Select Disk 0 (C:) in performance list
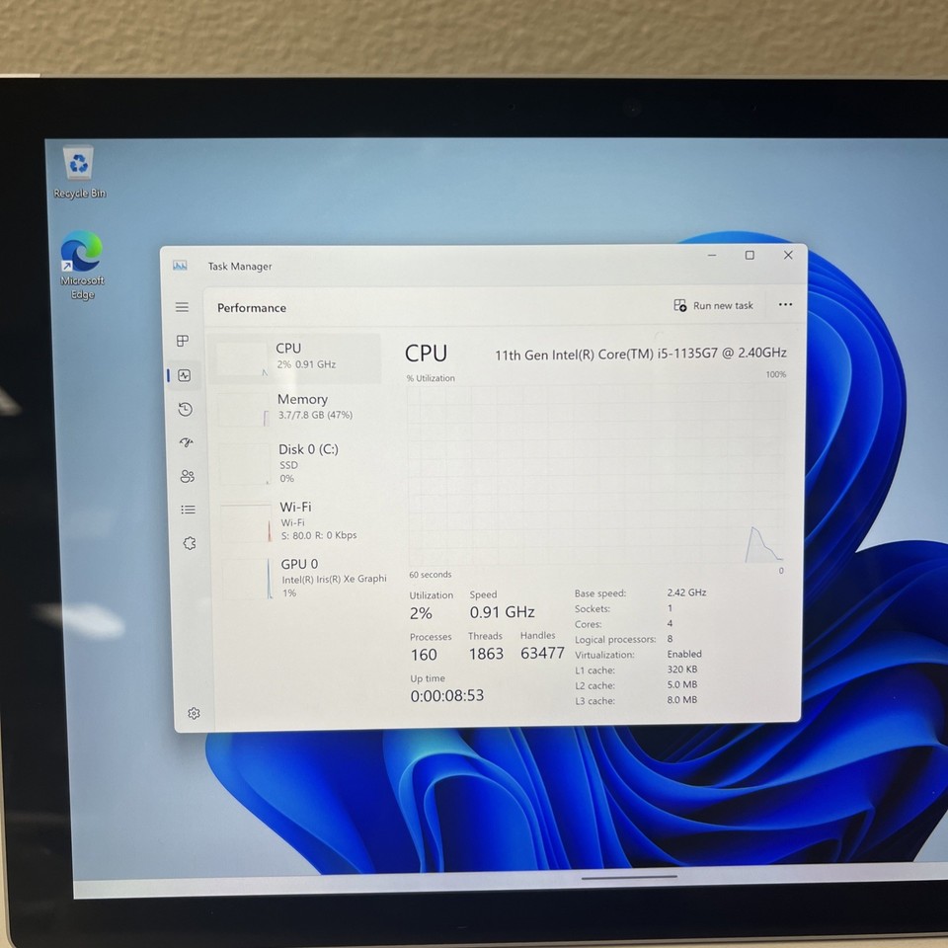Screen dimensions: 948x948 pos(298,464)
